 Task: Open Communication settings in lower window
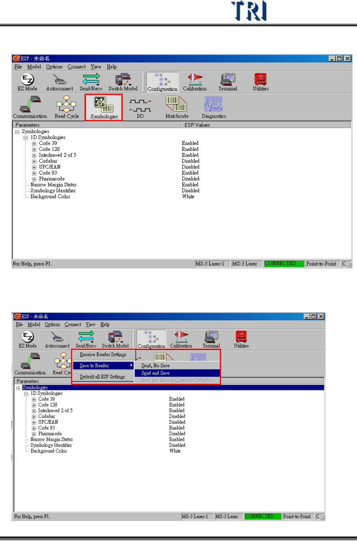click(x=30, y=364)
